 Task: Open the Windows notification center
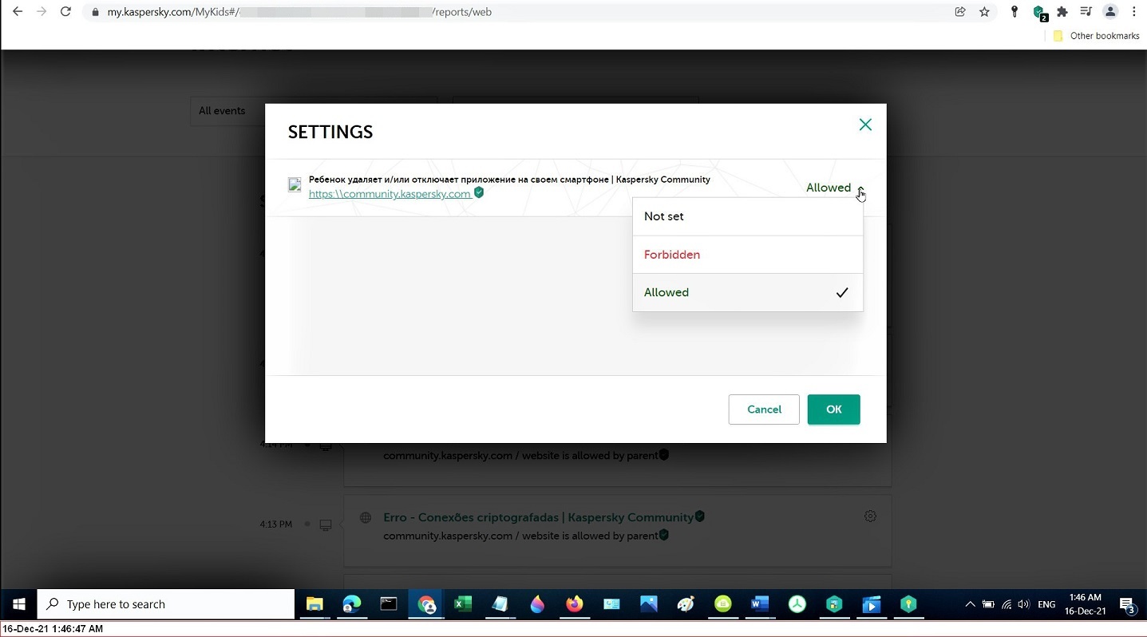click(x=1128, y=605)
